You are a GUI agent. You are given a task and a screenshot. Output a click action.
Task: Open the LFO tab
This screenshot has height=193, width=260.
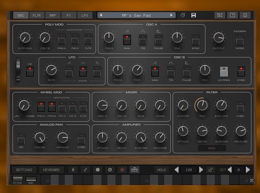(x=85, y=16)
